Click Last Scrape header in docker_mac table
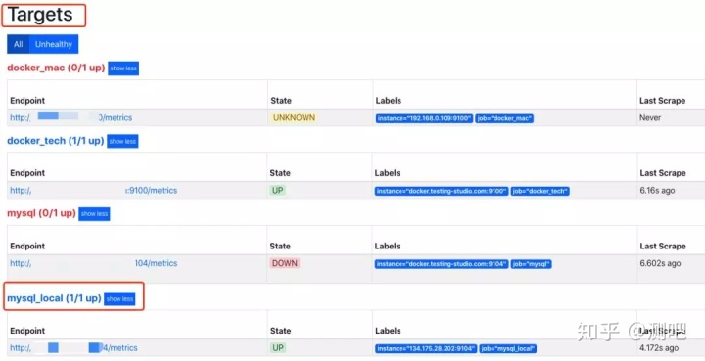 coord(663,101)
